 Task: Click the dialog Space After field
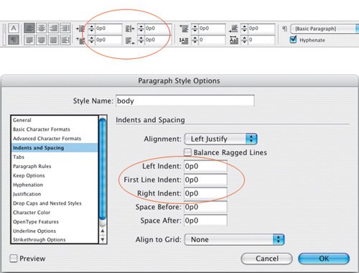tap(205, 221)
